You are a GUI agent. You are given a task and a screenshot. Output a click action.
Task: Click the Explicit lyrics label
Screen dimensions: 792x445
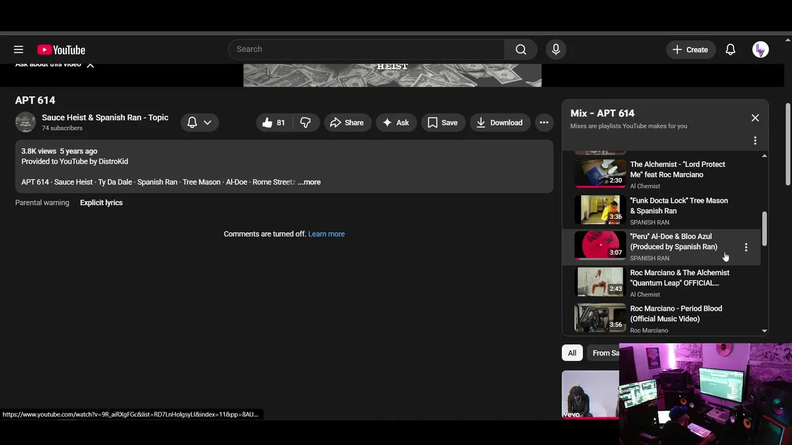(101, 203)
